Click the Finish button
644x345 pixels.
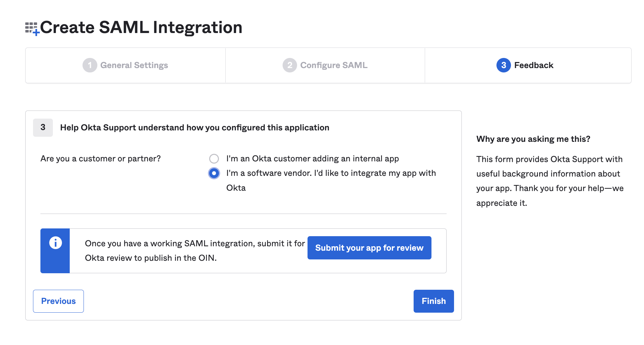[434, 301]
